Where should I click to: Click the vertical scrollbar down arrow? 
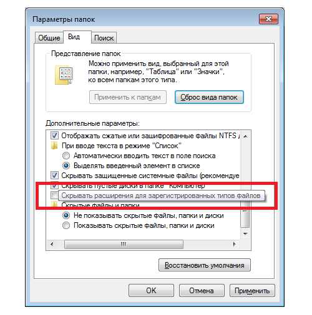click(245, 233)
